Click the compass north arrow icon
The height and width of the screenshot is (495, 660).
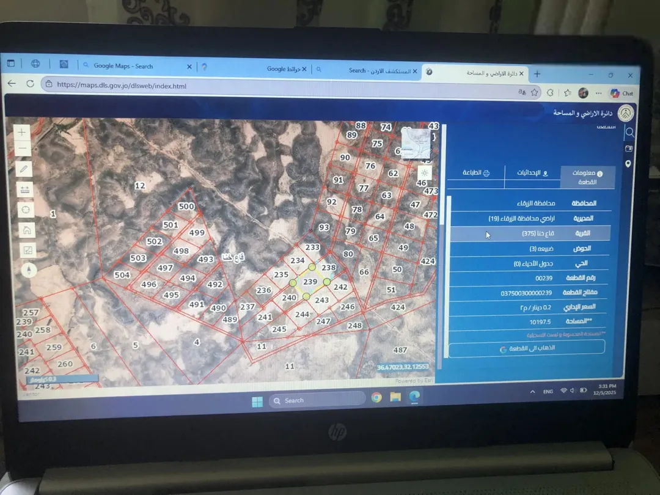(29, 270)
